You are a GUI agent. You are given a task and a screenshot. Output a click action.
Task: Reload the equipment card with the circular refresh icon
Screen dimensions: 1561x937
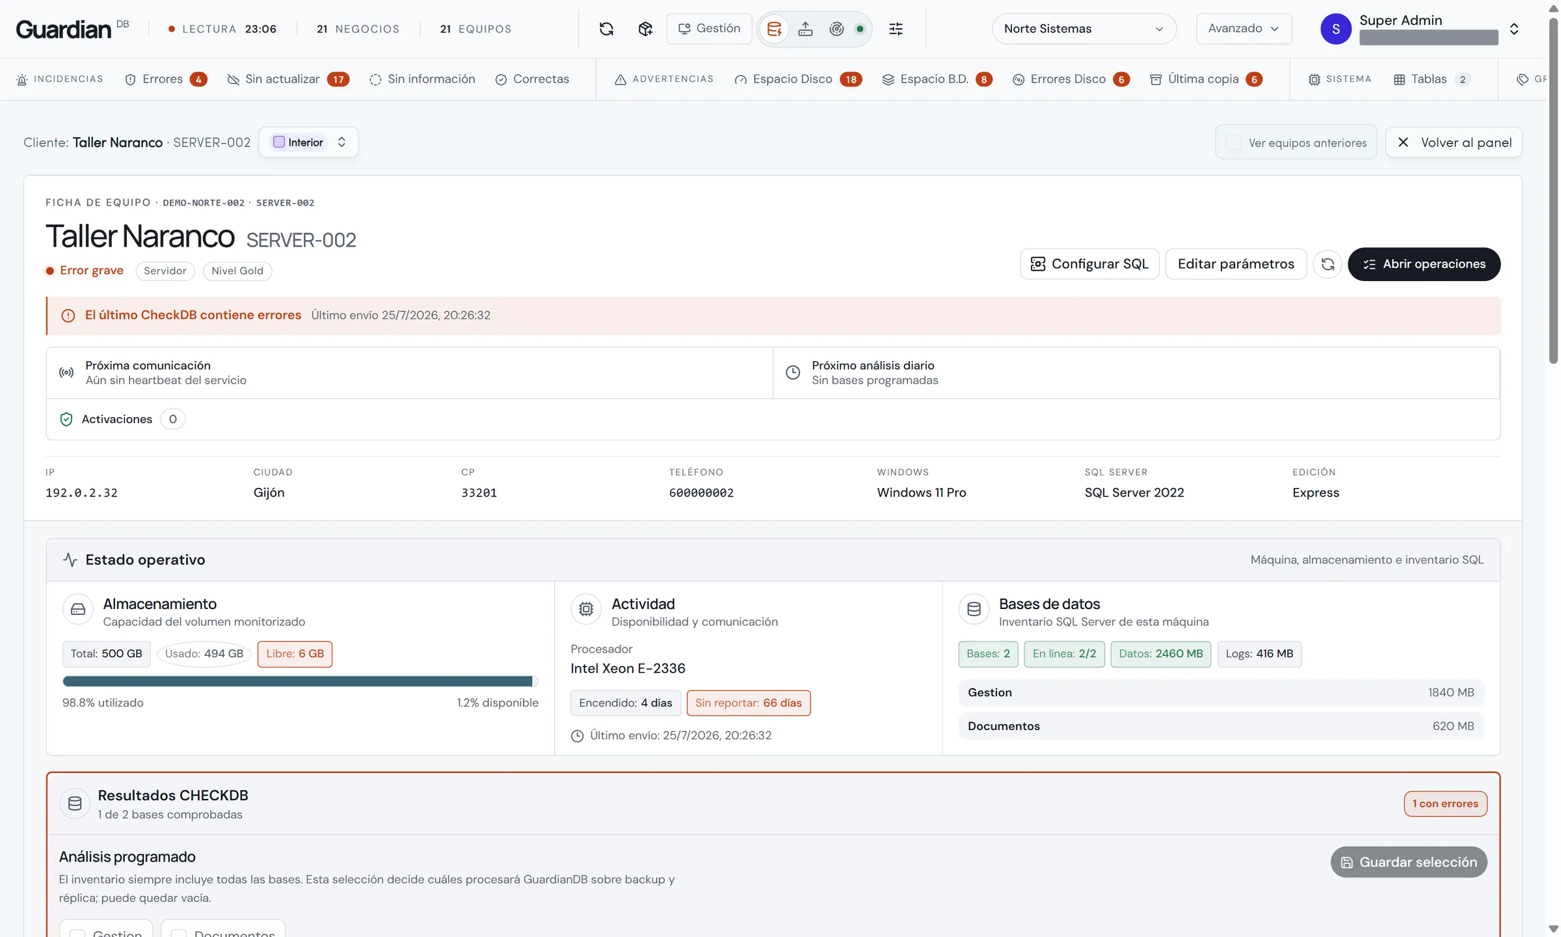click(1328, 264)
